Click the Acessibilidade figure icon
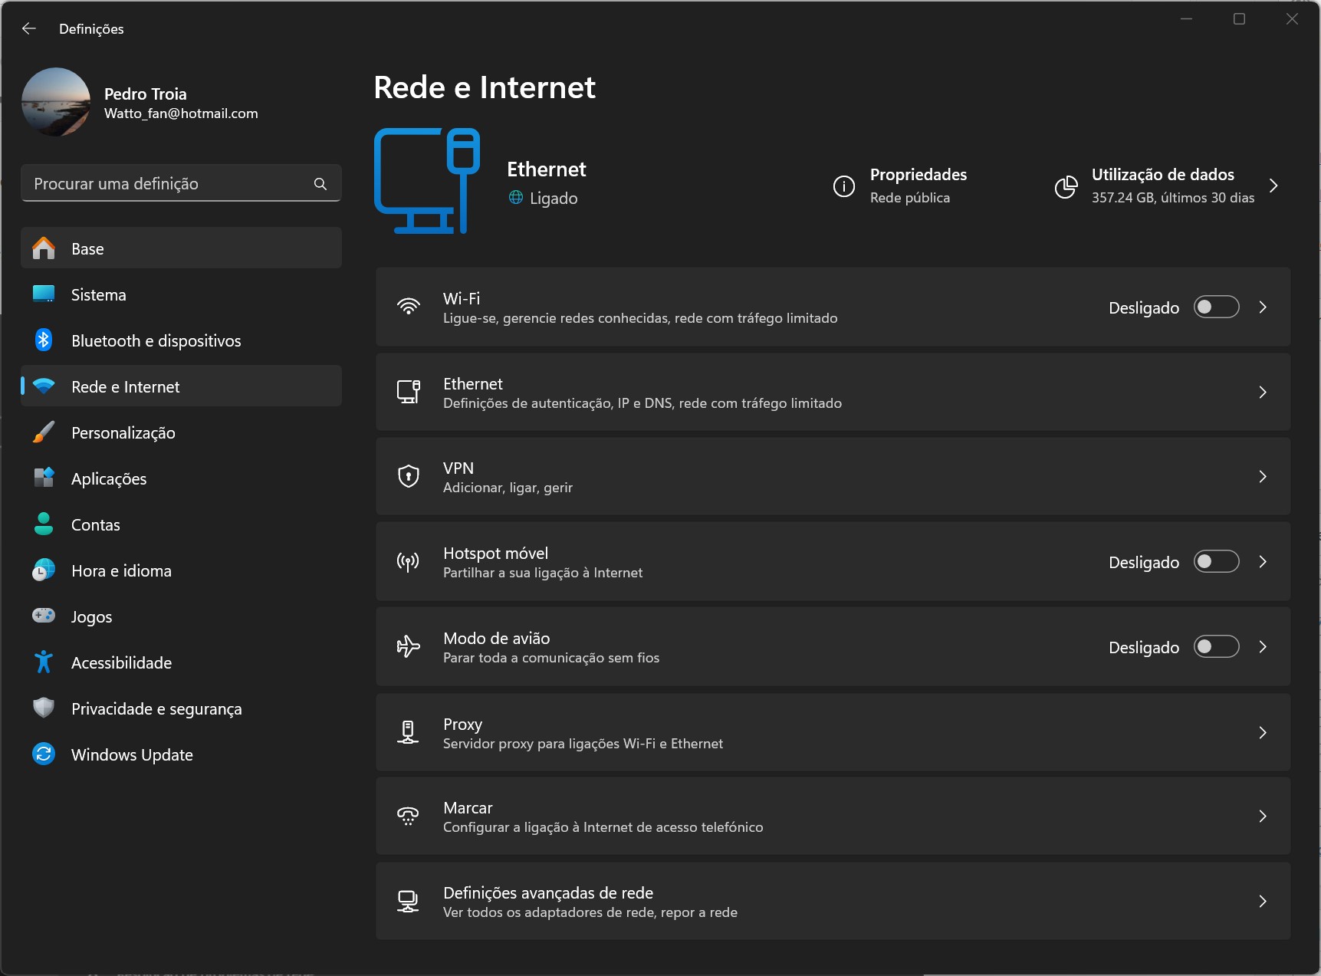 (x=44, y=662)
